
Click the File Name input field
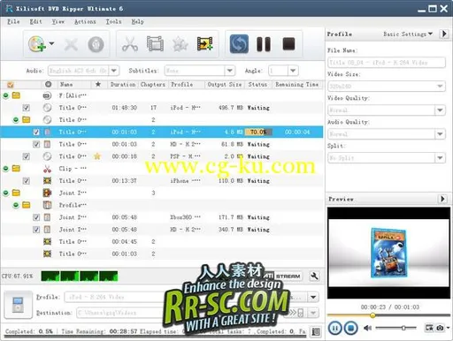(387, 63)
